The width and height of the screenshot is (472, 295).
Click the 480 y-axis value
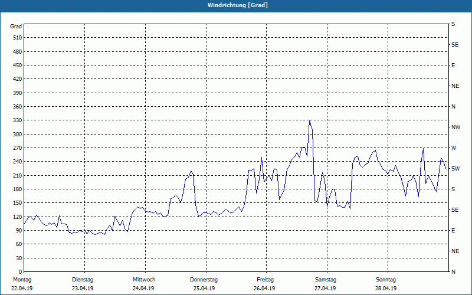(x=18, y=51)
